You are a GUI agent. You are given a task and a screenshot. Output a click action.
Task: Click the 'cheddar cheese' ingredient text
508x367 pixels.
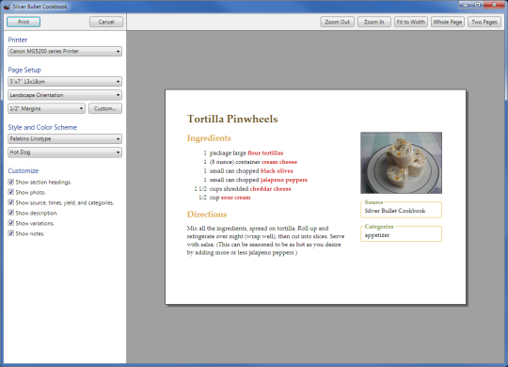271,189
